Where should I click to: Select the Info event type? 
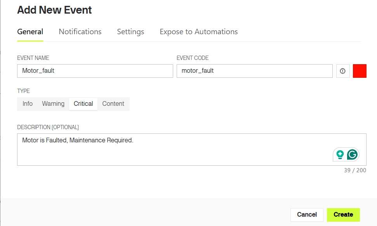click(28, 104)
